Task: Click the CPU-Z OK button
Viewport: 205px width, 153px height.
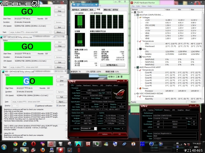Action: pyautogui.click(x=119, y=134)
